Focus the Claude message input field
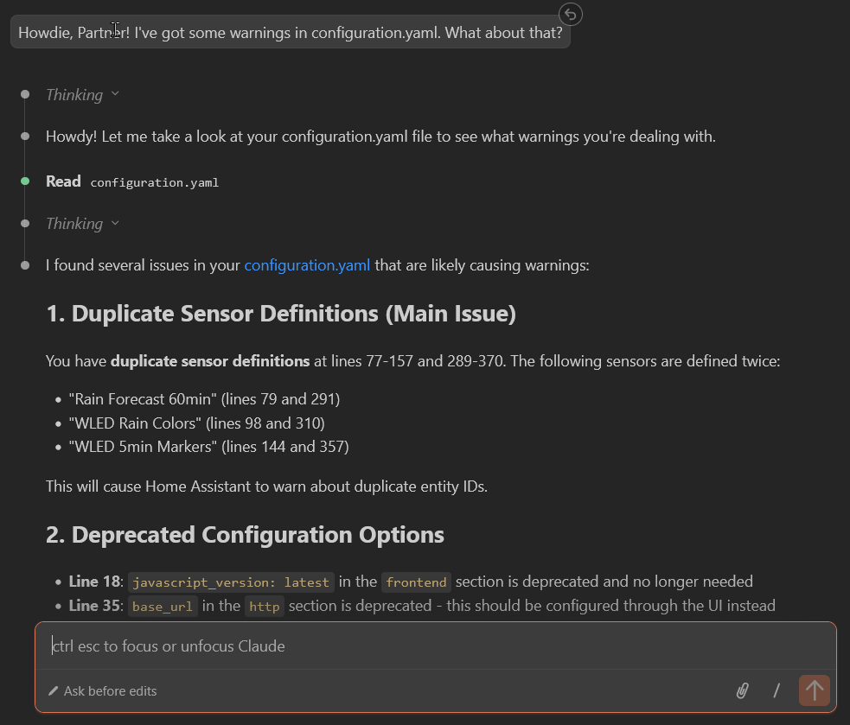Screen dimensions: 850x725 pyautogui.click(x=346, y=646)
